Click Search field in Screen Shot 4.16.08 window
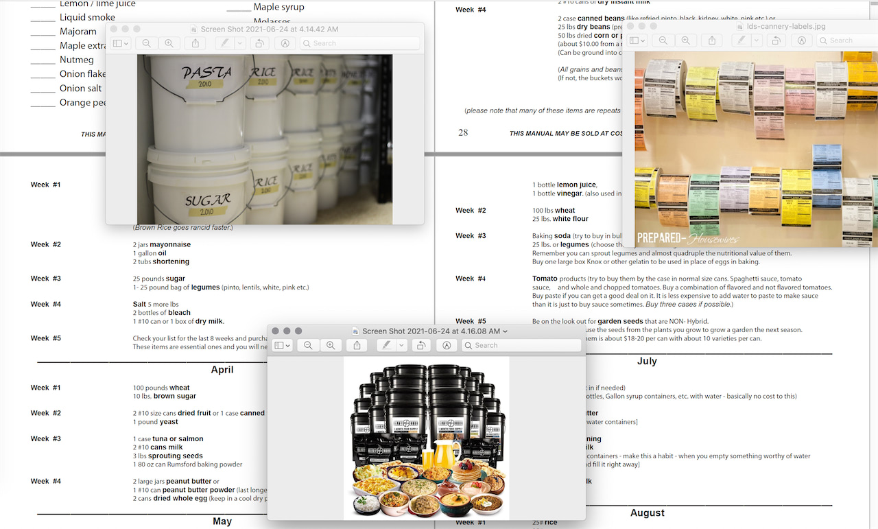878x529 pixels. click(x=521, y=346)
